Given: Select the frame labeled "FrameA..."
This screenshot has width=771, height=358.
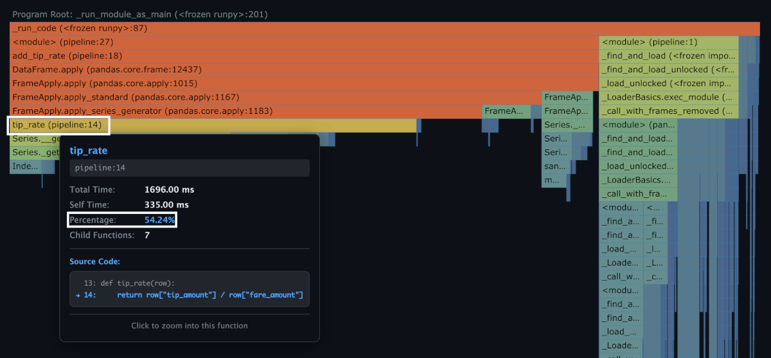Looking at the screenshot, I should click(506, 111).
